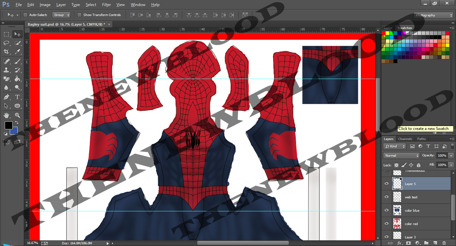Show the hidden TheNewBlood layer
The image size is (456, 246).
pos(387,171)
